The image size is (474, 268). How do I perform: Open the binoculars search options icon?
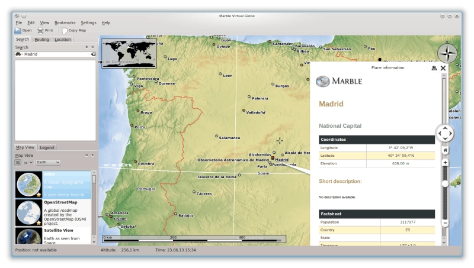click(18, 54)
